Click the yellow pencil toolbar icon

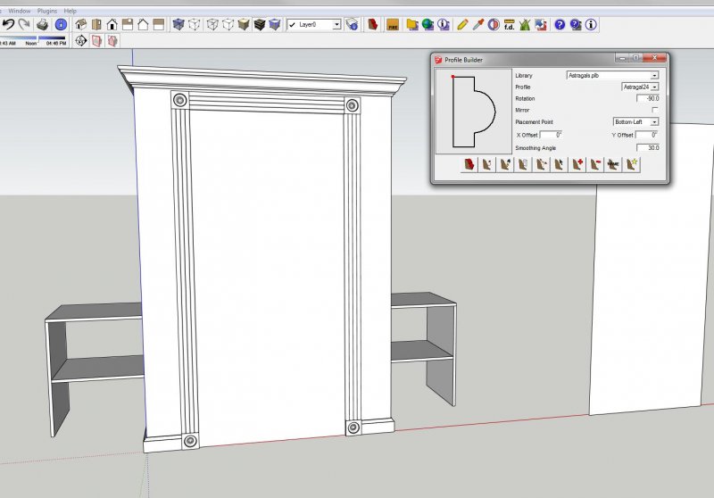pos(461,24)
